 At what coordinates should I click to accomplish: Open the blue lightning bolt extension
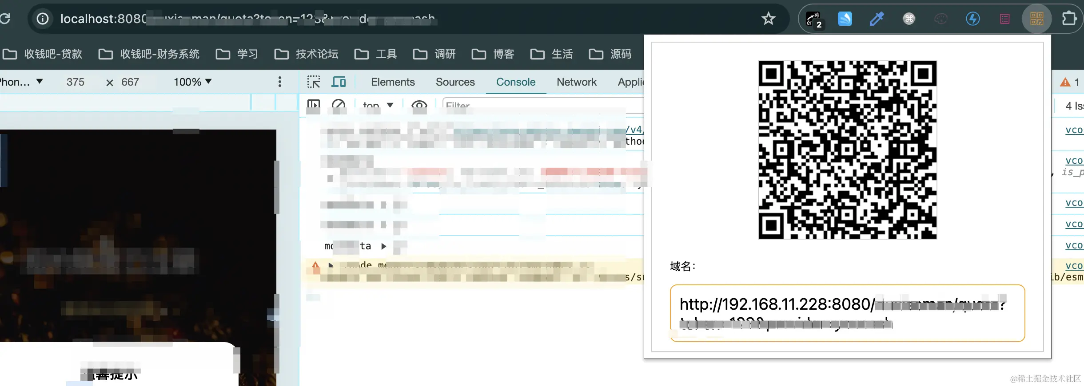point(972,19)
